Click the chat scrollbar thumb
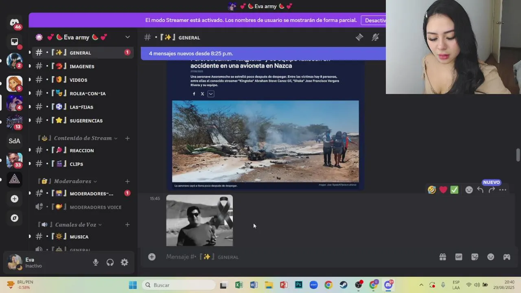 pyautogui.click(x=518, y=155)
